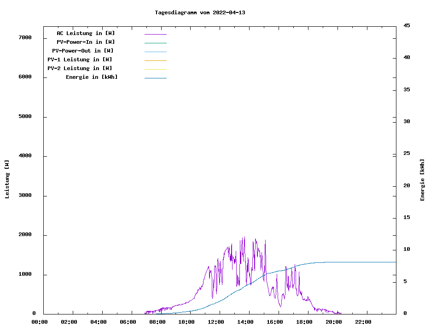Click the purple AC Leistung legend line
The image size is (442, 332).
[x=155, y=34]
